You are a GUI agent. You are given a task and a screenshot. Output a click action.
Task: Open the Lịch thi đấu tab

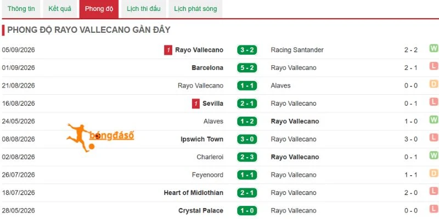click(x=144, y=9)
